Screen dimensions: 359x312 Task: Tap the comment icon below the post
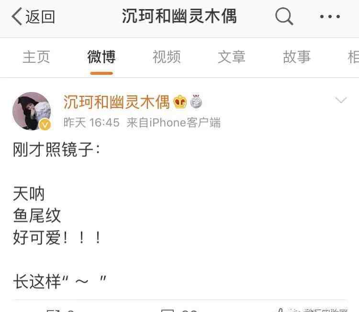[x=168, y=310]
